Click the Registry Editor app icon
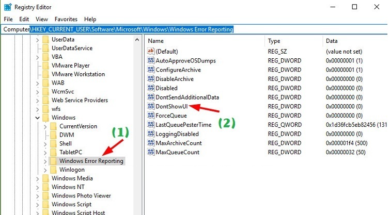 (x=8, y=7)
